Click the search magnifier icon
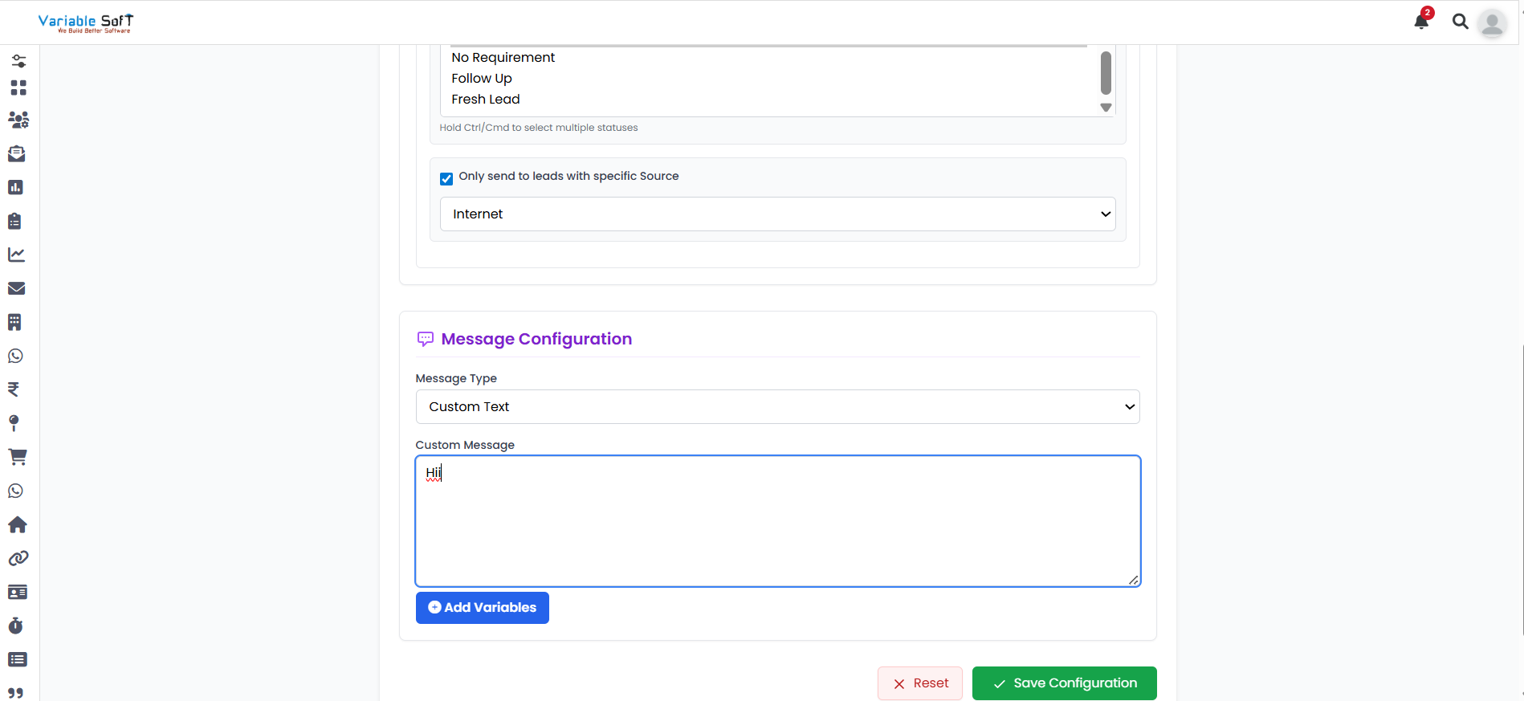 [x=1460, y=22]
